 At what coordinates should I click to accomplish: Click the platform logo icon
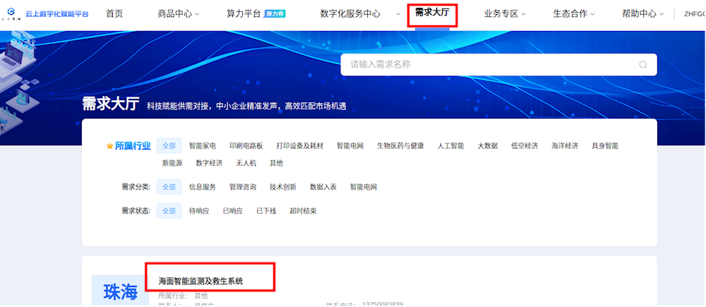[x=11, y=13]
